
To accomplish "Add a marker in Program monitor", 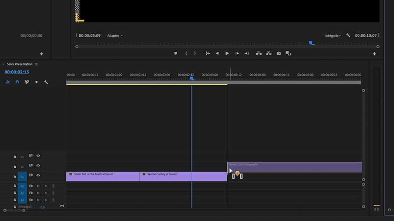I will [x=176, y=53].
